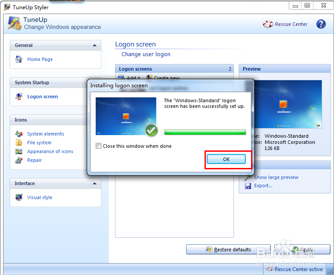Click the Home Page house icon

coord(19,59)
